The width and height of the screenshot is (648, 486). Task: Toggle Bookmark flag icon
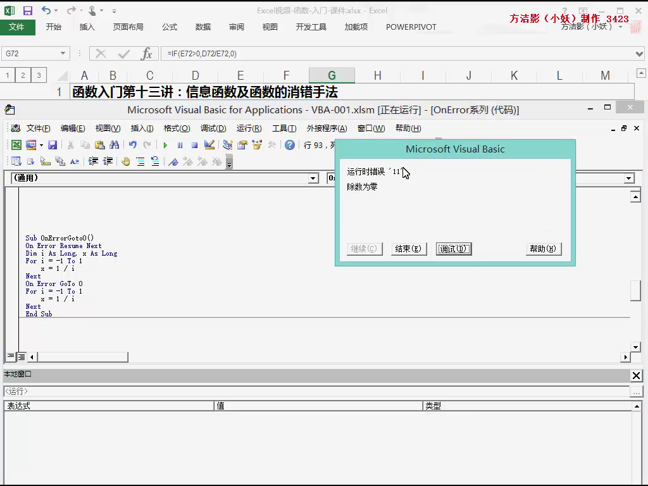tap(173, 161)
